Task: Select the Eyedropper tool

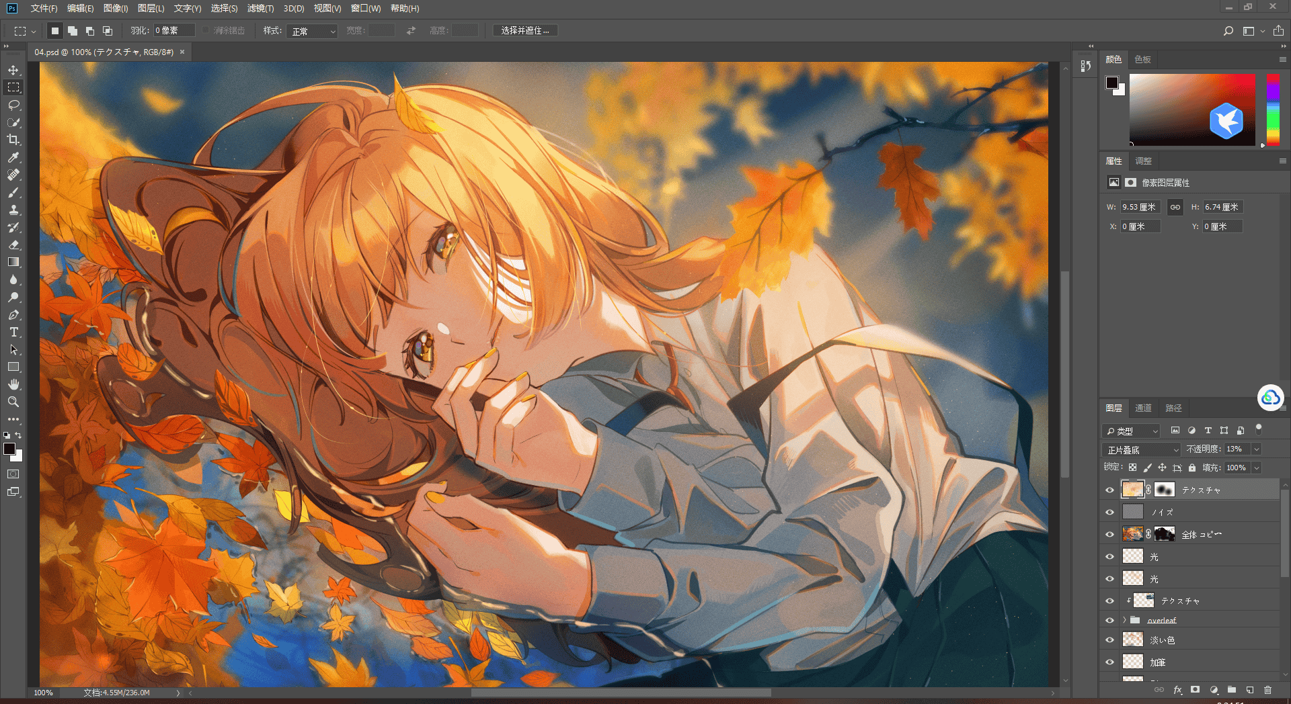Action: tap(13, 157)
